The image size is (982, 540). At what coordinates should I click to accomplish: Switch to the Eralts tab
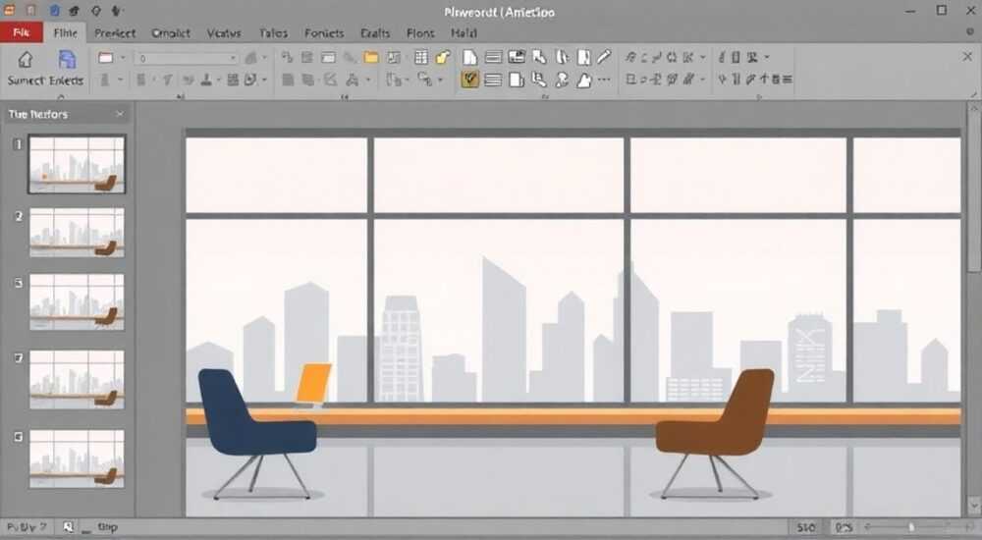(x=375, y=33)
